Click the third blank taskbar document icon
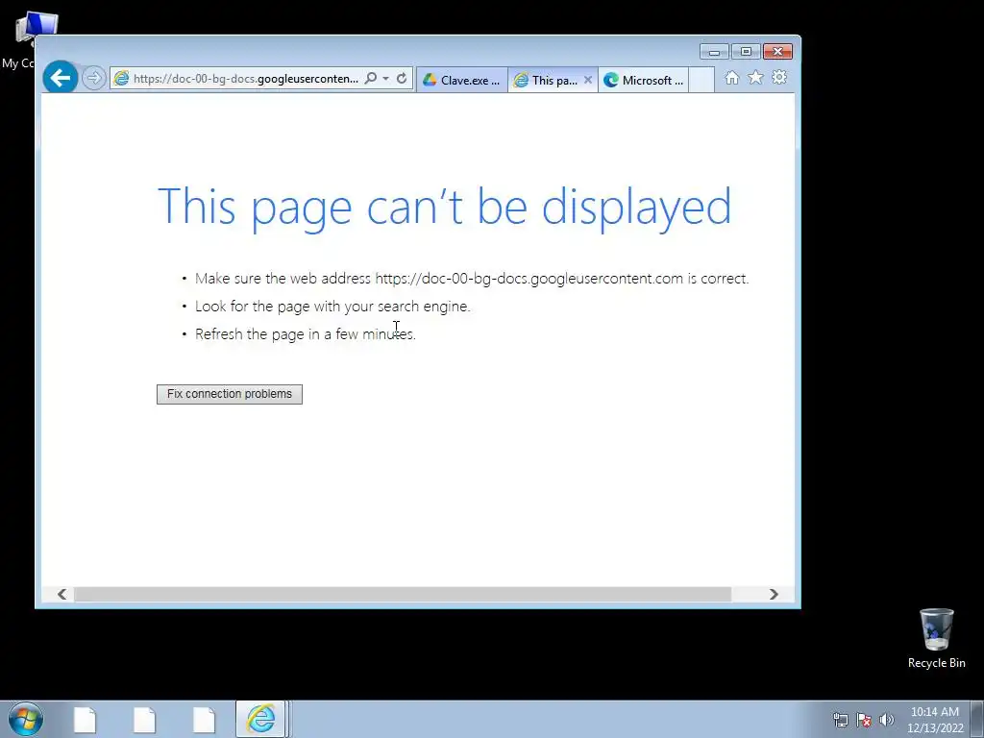The width and height of the screenshot is (984, 738). pyautogui.click(x=204, y=720)
